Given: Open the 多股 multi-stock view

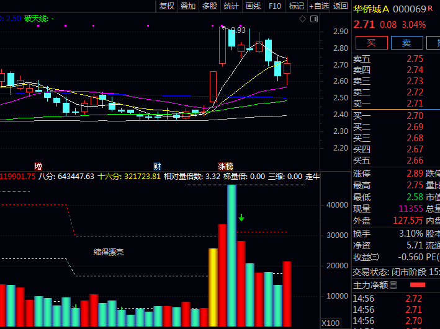Looking at the screenshot, I should tap(210, 6).
